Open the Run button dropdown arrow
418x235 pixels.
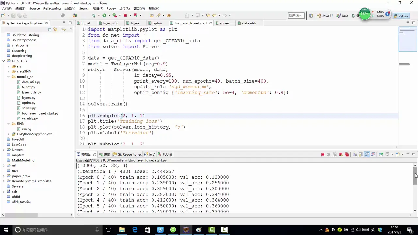pos(109,15)
